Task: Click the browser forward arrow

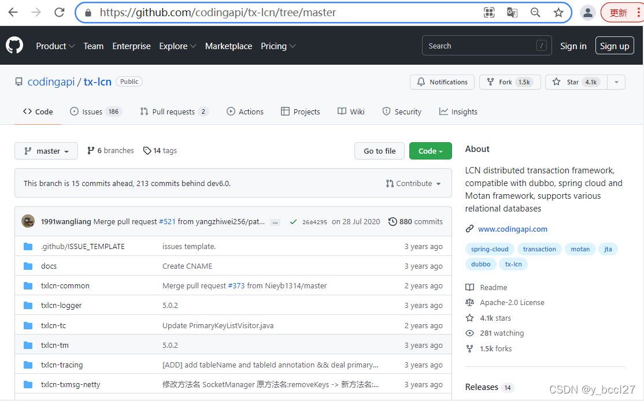Action: (36, 12)
